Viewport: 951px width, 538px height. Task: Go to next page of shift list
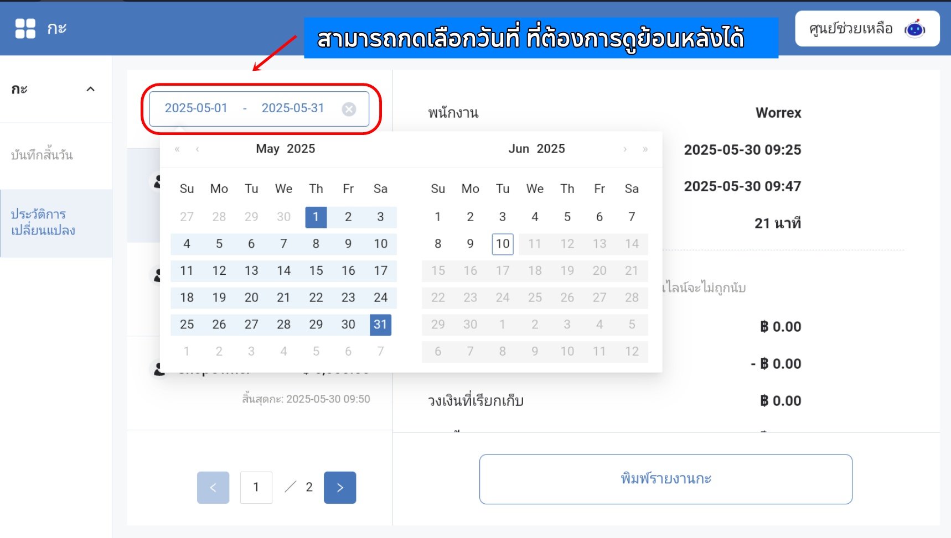[x=340, y=488]
